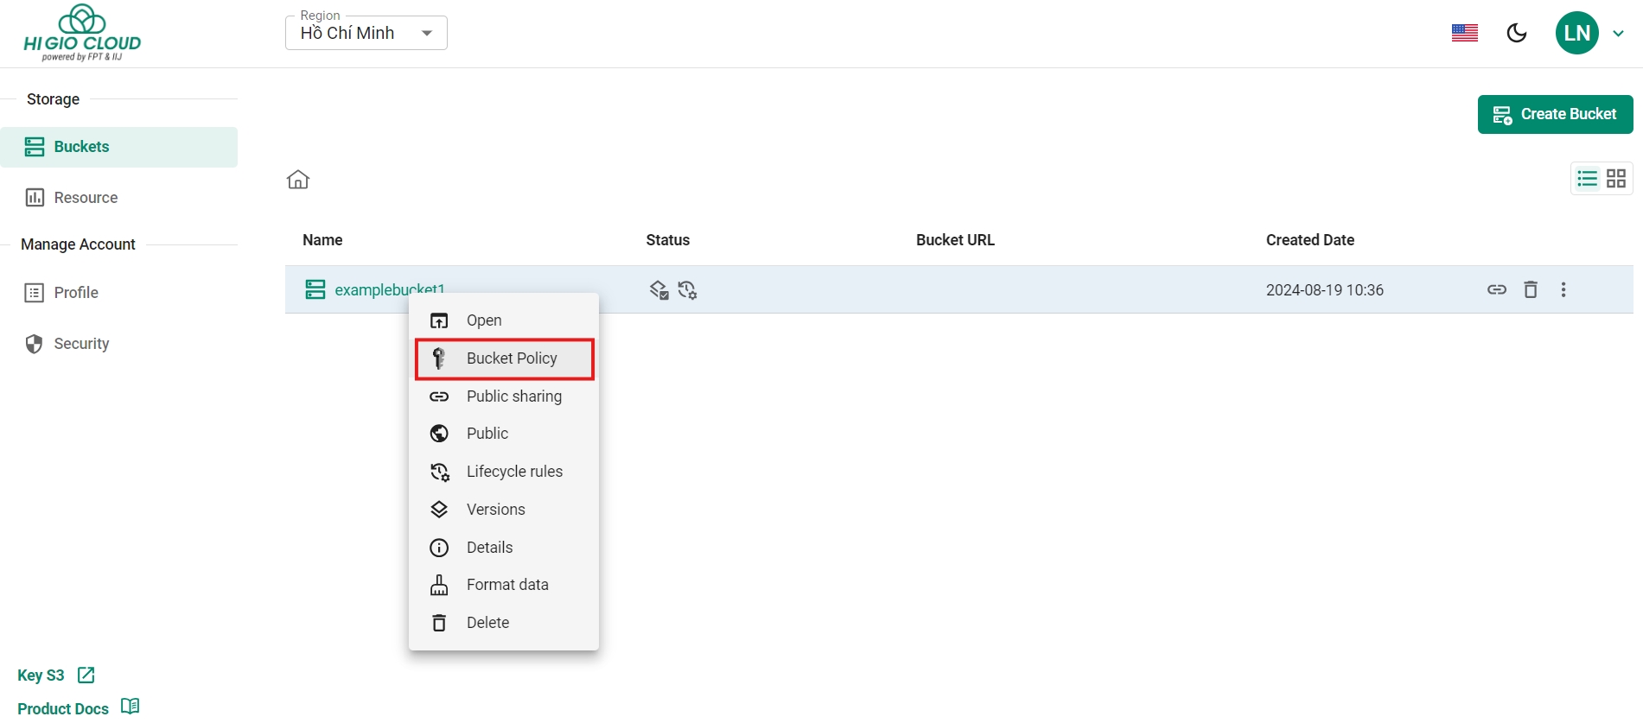This screenshot has width=1643, height=723.
Task: Change language via the US flag icon
Action: [1464, 33]
